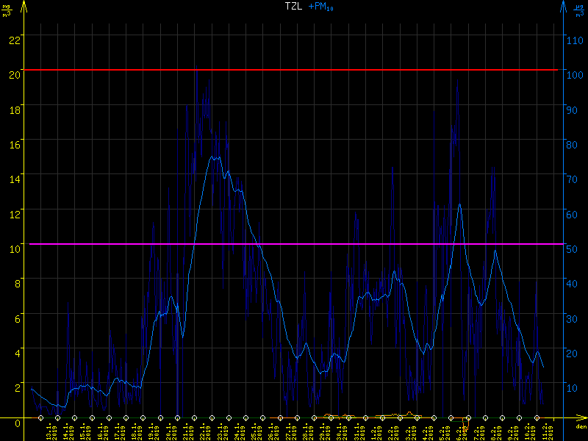Click the mg/m3 unit label on left axis
Screen dimensions: 588x441
click(7, 9)
